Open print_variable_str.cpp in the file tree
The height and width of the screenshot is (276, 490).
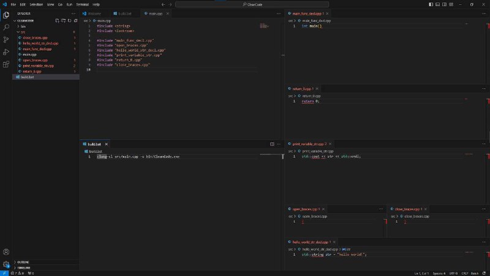(x=38, y=66)
